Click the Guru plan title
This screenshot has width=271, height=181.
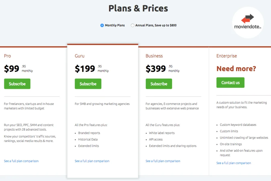[x=79, y=56]
